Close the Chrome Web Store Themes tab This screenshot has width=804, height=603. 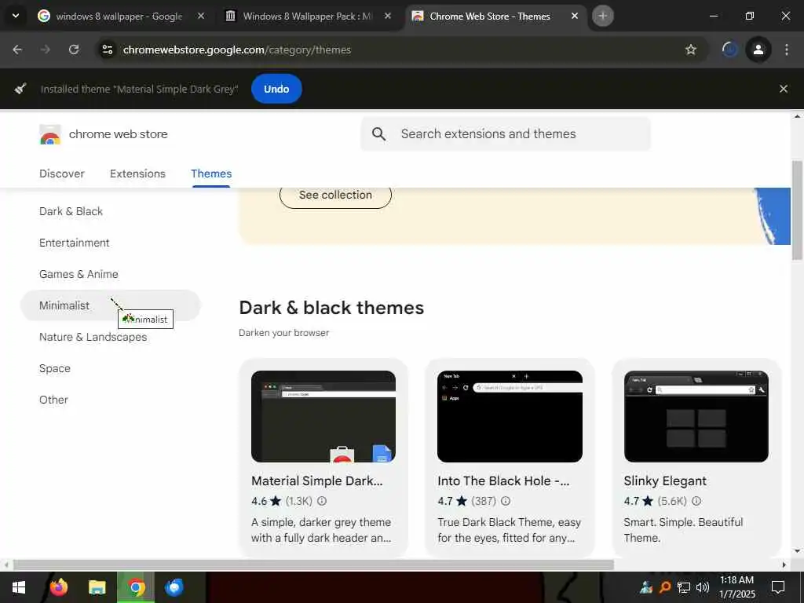(x=574, y=16)
